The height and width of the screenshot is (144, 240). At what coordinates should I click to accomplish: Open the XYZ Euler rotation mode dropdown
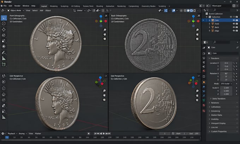tap(226, 84)
